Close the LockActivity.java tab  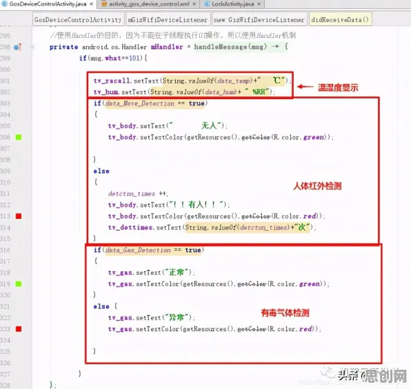pos(259,4)
